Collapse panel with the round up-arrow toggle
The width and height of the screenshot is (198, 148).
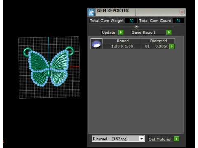point(137,27)
